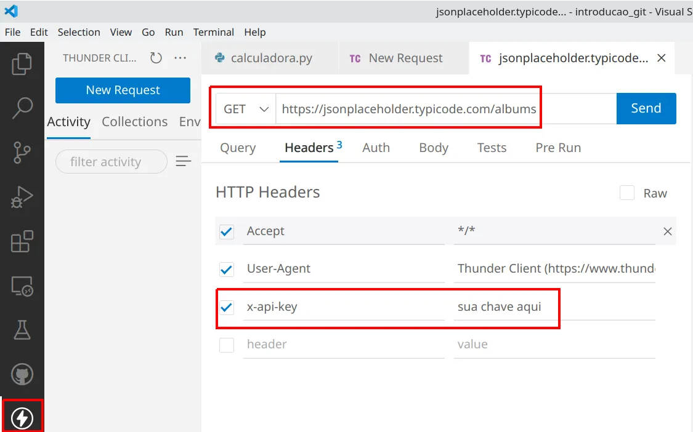Open the Testing flask icon

click(22, 330)
